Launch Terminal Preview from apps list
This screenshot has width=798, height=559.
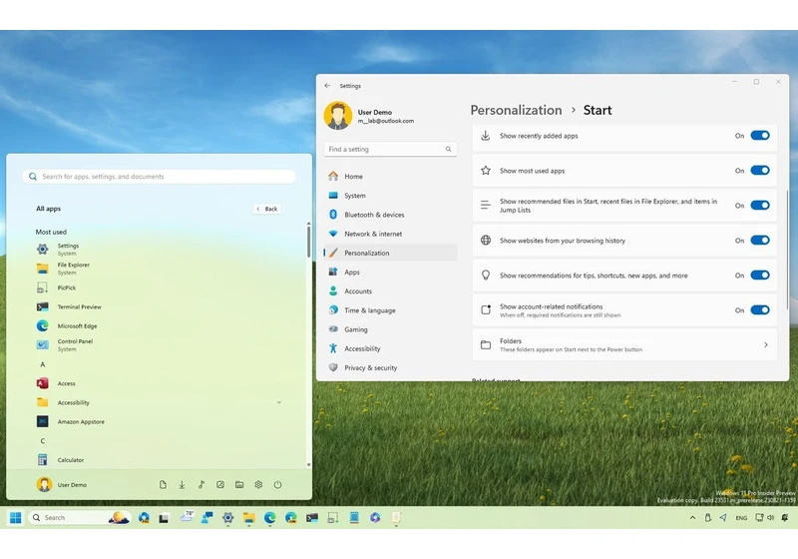pyautogui.click(x=158, y=307)
